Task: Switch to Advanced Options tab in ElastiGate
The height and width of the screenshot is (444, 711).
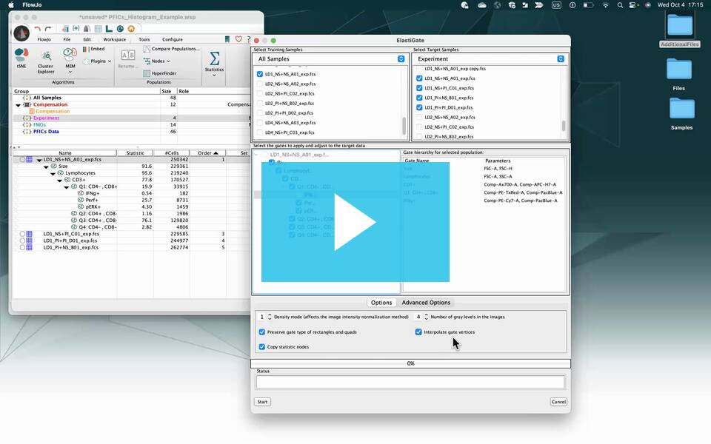Action: click(x=426, y=303)
